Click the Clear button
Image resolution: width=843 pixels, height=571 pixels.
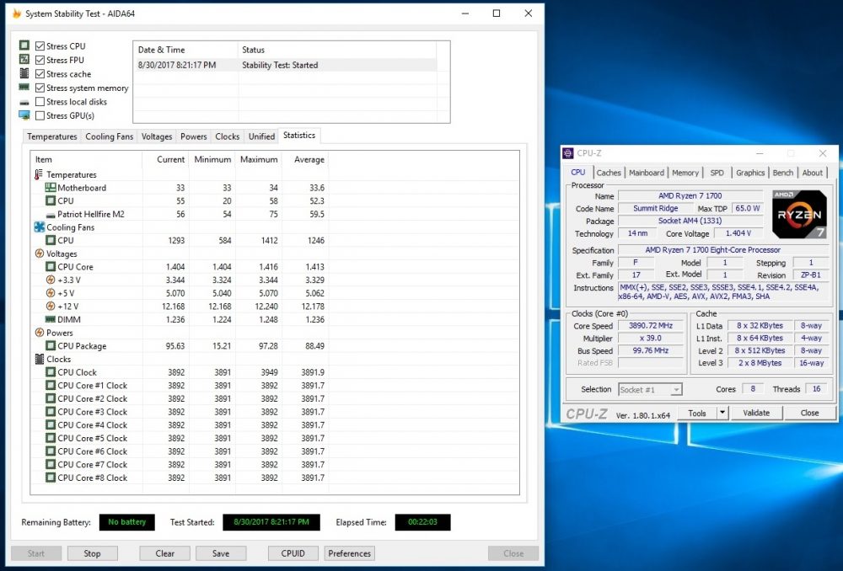(x=165, y=553)
